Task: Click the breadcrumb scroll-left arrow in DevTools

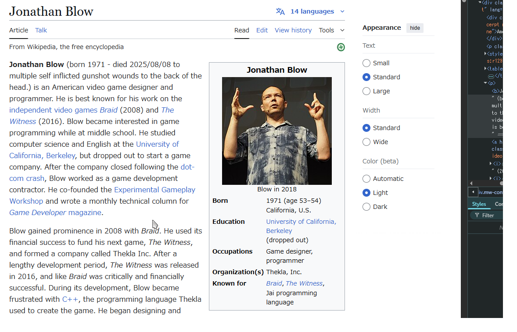Action: (473, 192)
